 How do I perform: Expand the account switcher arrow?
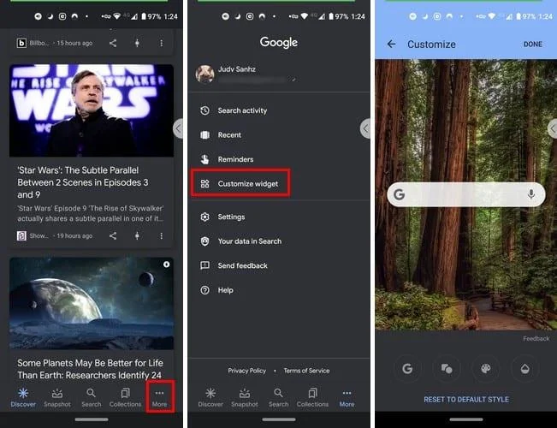point(293,80)
